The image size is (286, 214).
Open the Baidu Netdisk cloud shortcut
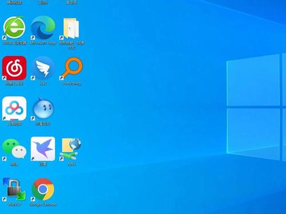[14, 108]
